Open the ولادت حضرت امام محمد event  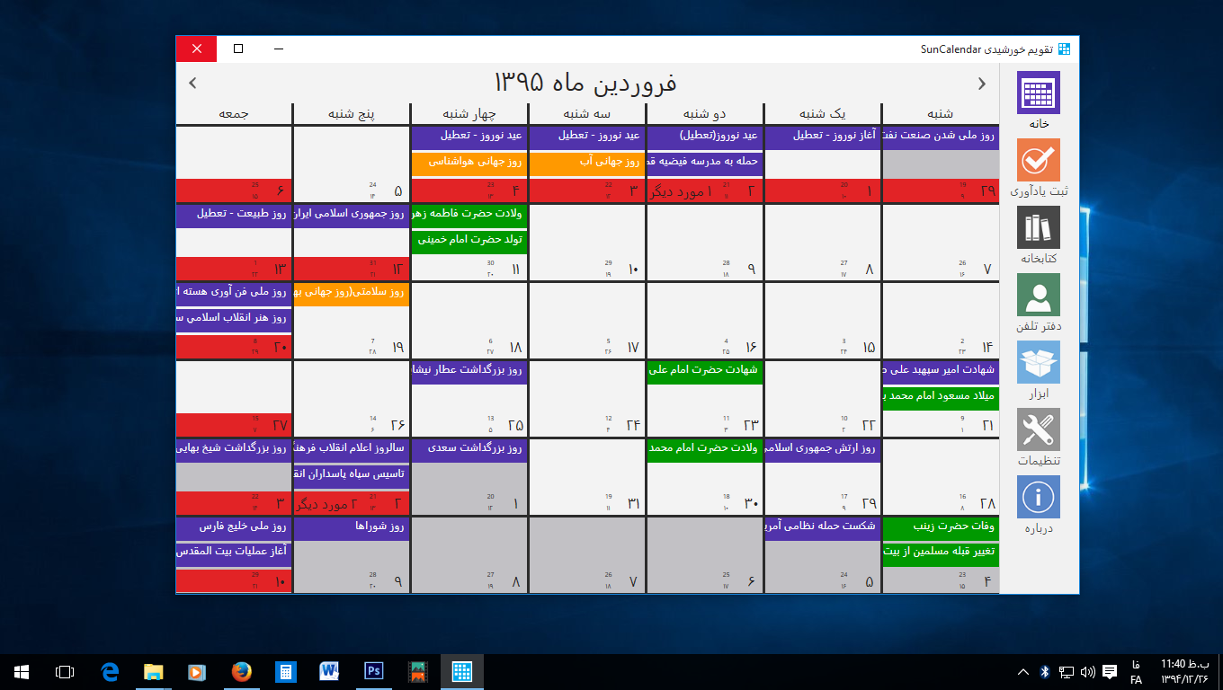[704, 449]
